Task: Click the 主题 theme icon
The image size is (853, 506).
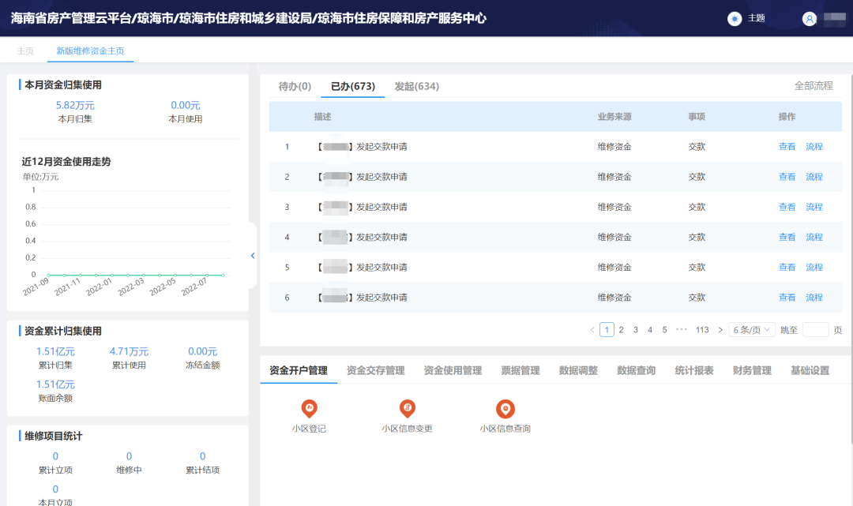Action: click(735, 19)
